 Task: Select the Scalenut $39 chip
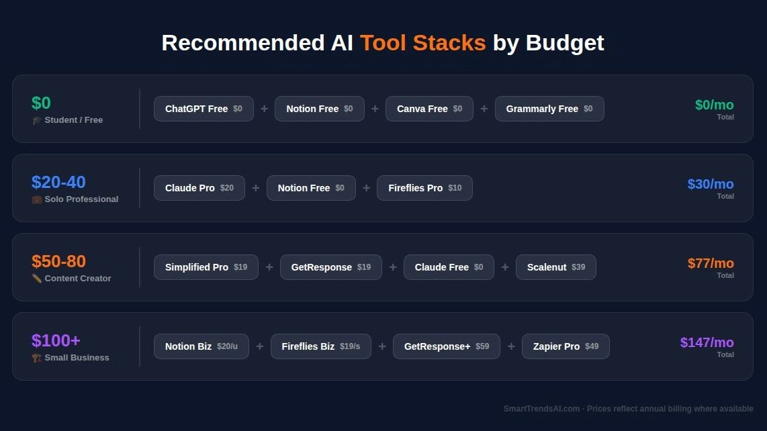[x=555, y=267]
